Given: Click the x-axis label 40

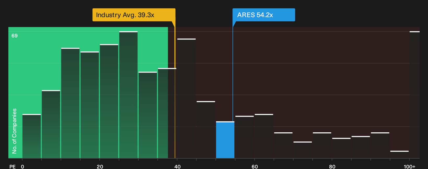Looking at the screenshot, I should [177, 166].
